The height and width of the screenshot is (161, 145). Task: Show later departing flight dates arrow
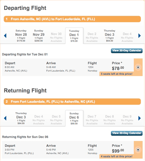tap(140, 36)
